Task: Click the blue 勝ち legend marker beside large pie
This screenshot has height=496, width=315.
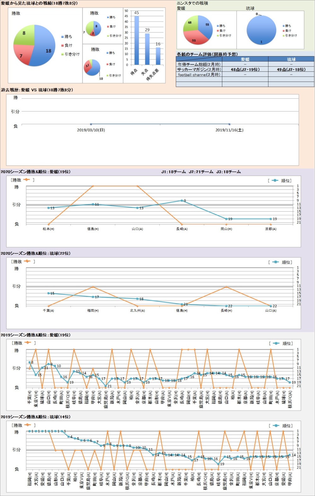Action: pyautogui.click(x=62, y=37)
